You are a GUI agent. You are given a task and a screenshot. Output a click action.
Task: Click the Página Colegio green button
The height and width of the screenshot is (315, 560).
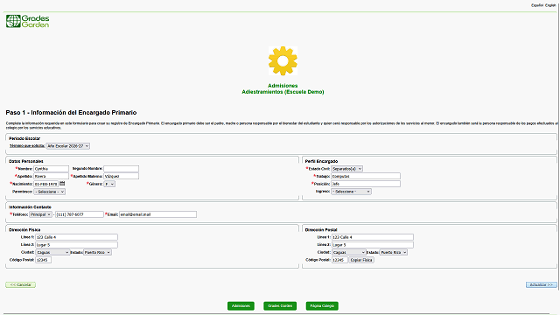322,305
